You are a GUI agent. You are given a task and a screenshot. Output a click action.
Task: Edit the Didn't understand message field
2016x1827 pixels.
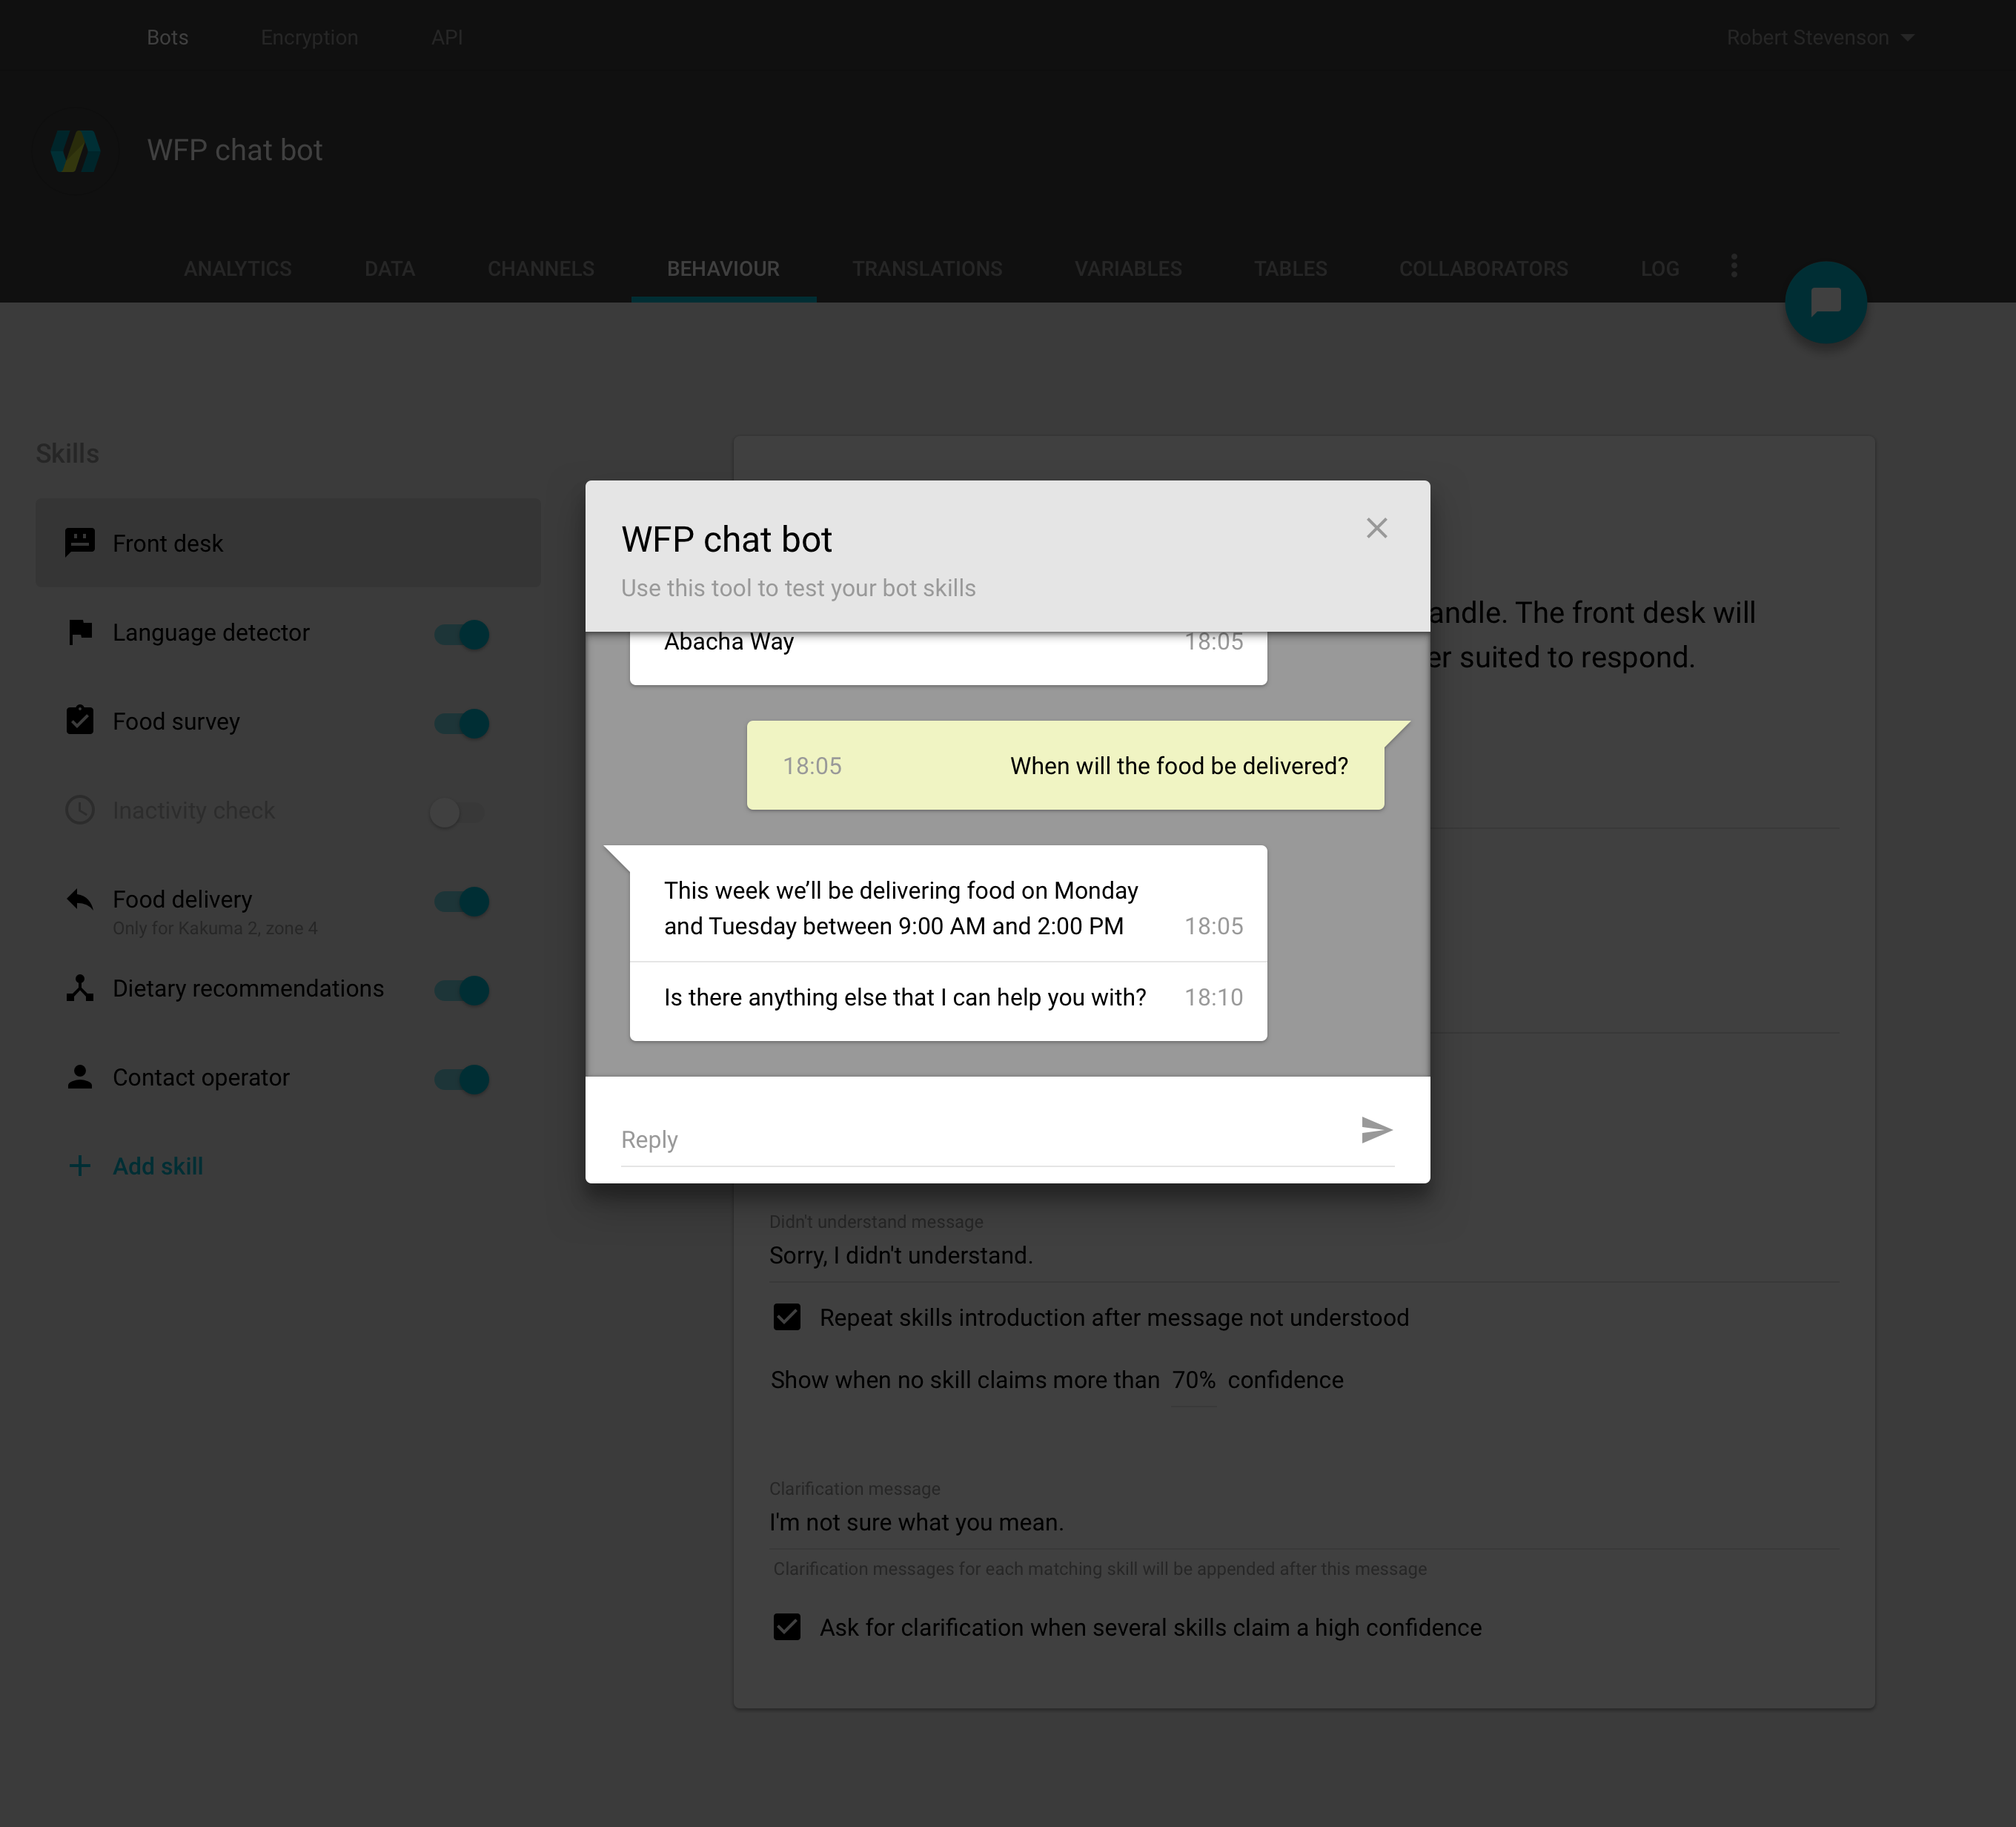(1304, 1255)
